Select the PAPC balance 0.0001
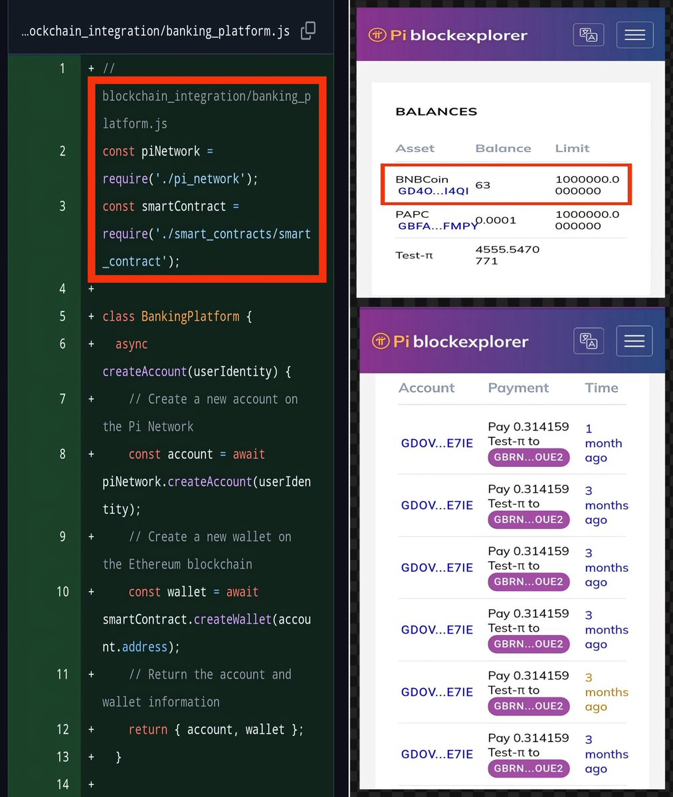This screenshot has height=797, width=673. (496, 220)
